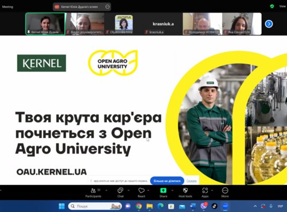Open the purple video chat taskbar icon
Image resolution: width=287 pixels, height=212 pixels.
128,206
